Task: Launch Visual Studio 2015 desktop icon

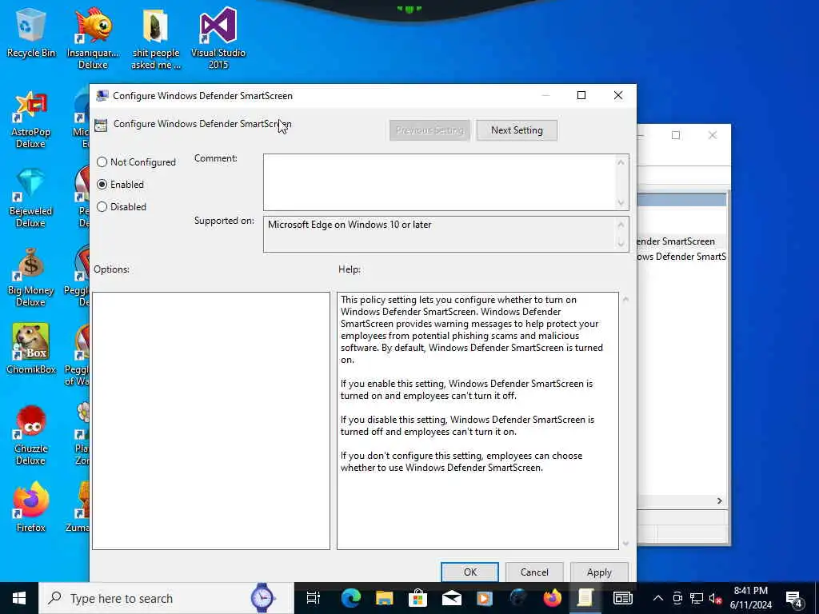Action: click(218, 38)
